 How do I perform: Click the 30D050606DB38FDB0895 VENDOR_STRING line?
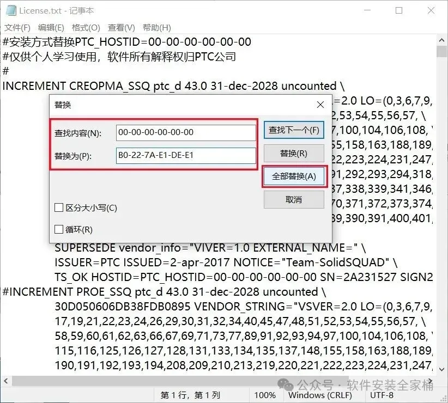coord(244,307)
